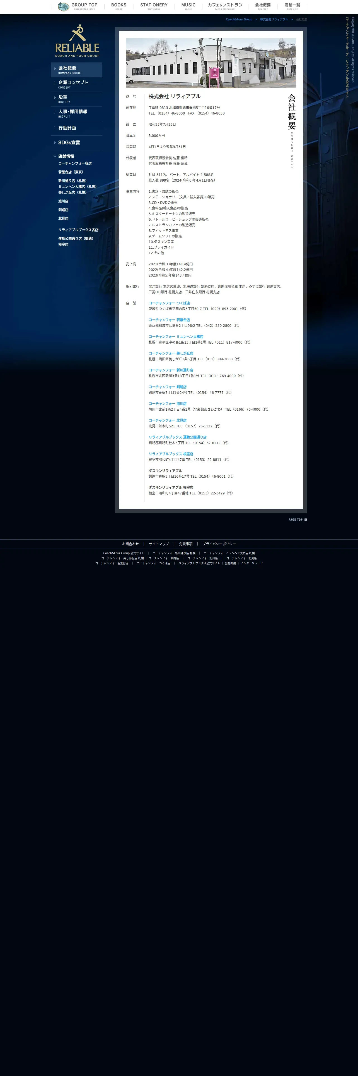Open コーチャンフォー旭川店 footer link
Image resolution: width=358 pixels, height=1076 pixels.
tap(202, 558)
